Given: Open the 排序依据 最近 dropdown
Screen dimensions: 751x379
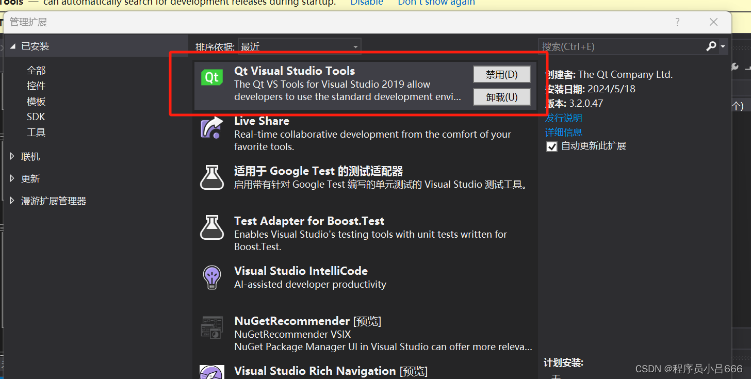Looking at the screenshot, I should tap(300, 47).
